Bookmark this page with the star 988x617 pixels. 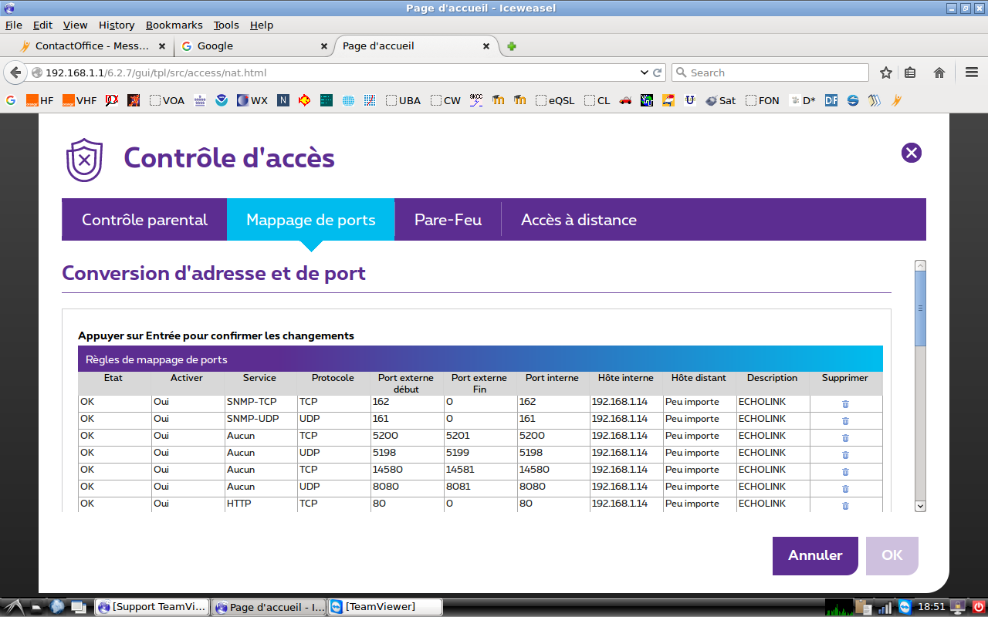tap(886, 72)
